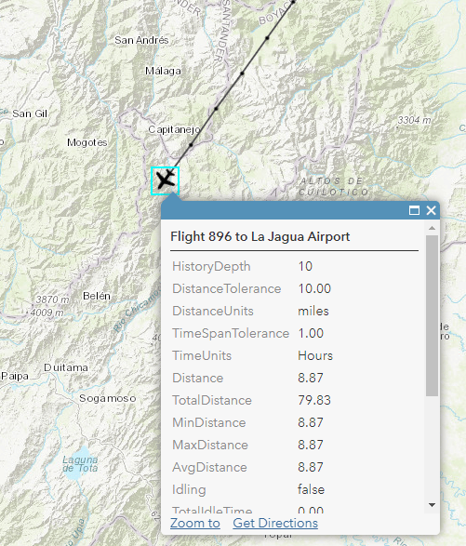The height and width of the screenshot is (546, 466).
Task: Click the Flight 896 to La Jagua Airport title
Action: pos(260,236)
